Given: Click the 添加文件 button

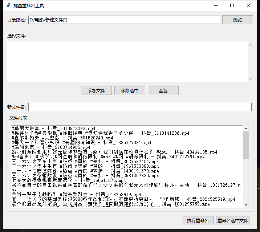Looking at the screenshot, I should point(96,90).
